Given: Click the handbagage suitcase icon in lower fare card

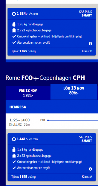Looking at the screenshot, I should 14,150.
